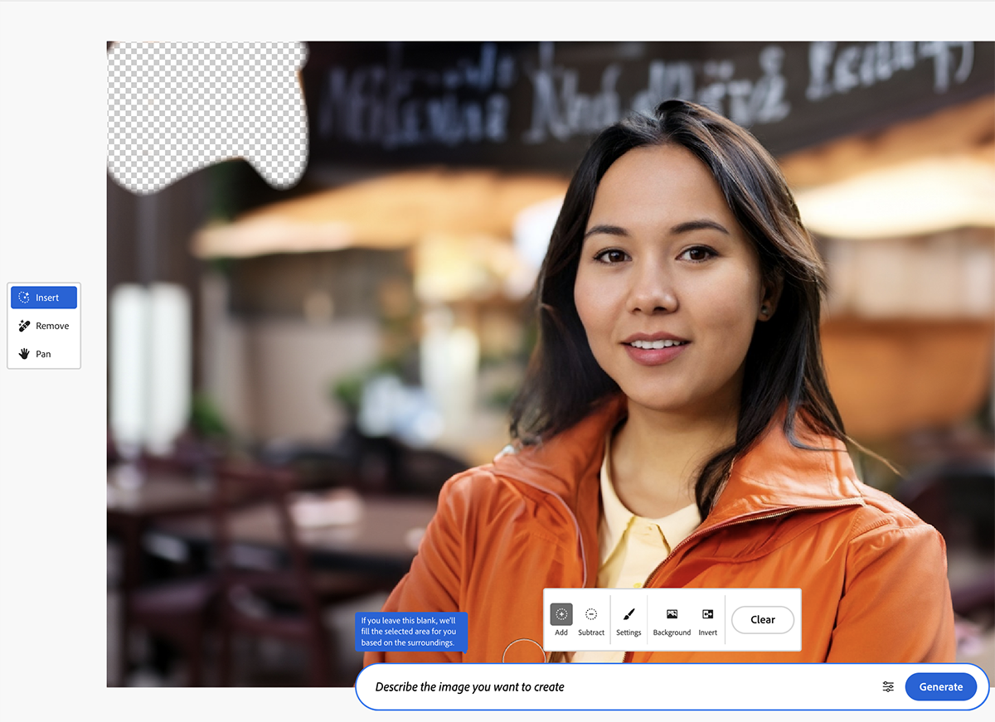Invert the current selection

707,619
